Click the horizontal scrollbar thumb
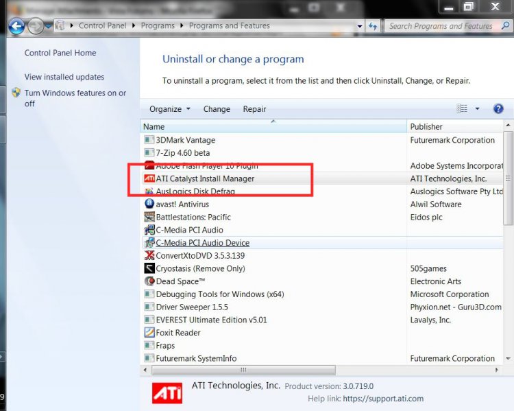This screenshot has width=514, height=411. click(x=243, y=370)
